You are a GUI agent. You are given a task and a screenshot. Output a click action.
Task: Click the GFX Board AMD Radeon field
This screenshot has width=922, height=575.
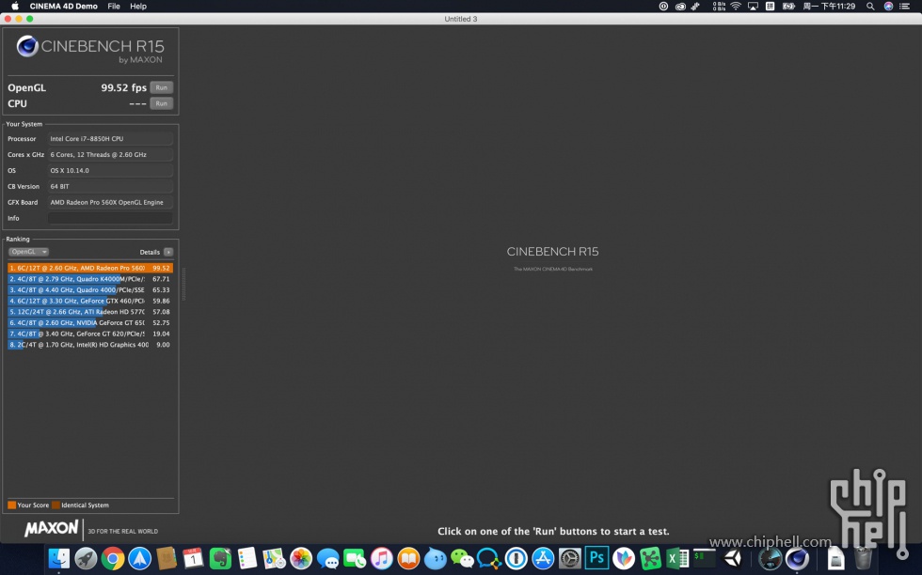click(x=110, y=202)
